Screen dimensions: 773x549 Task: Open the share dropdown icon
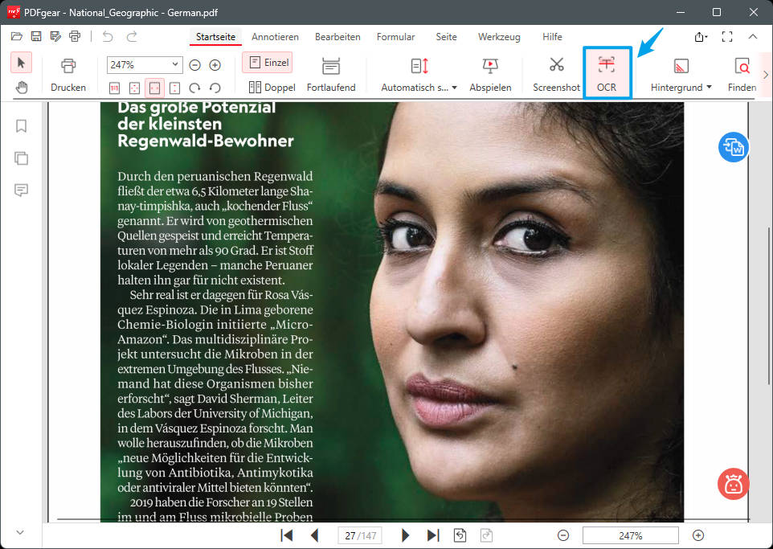click(701, 37)
